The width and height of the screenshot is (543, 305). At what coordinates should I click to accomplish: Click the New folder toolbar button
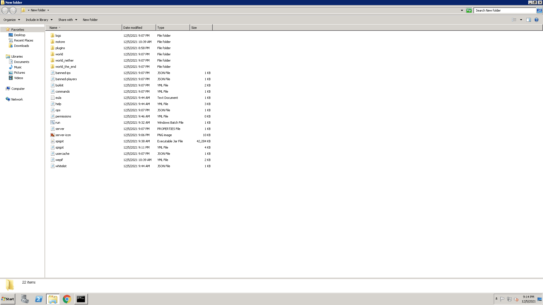(x=90, y=20)
